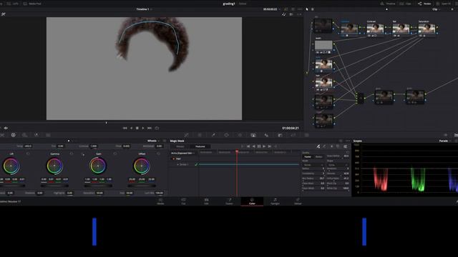458x257 pixels.
Task: Open the Parade scope type dropdown
Action: point(445,141)
